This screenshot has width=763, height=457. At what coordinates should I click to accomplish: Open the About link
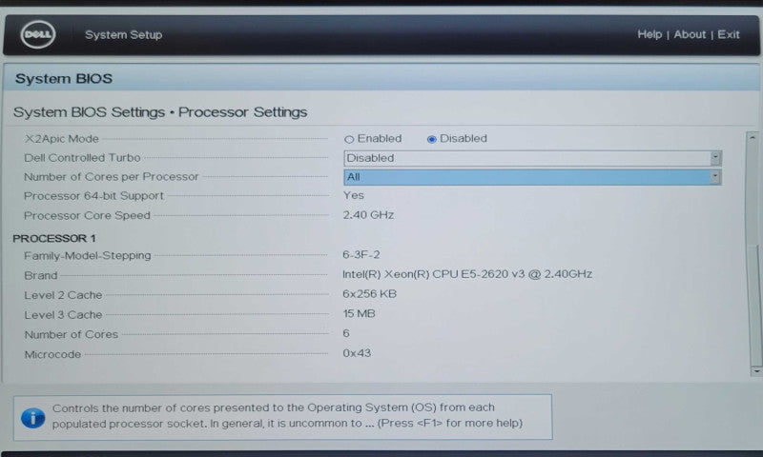coord(690,34)
